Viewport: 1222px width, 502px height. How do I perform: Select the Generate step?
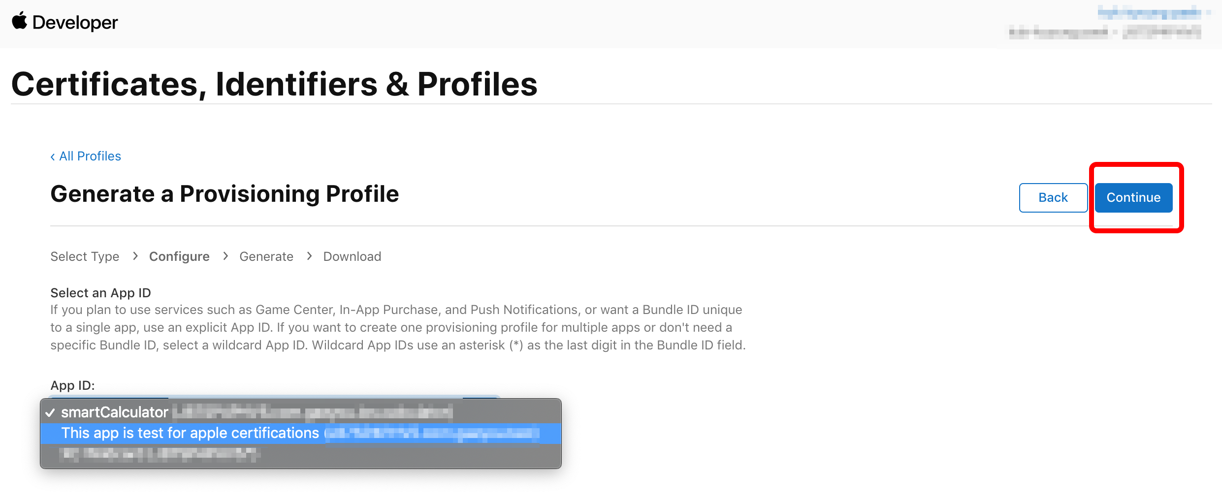point(266,256)
